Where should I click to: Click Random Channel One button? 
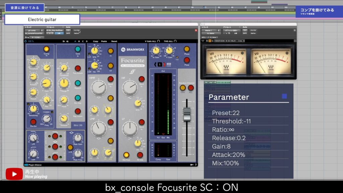click(x=183, y=88)
